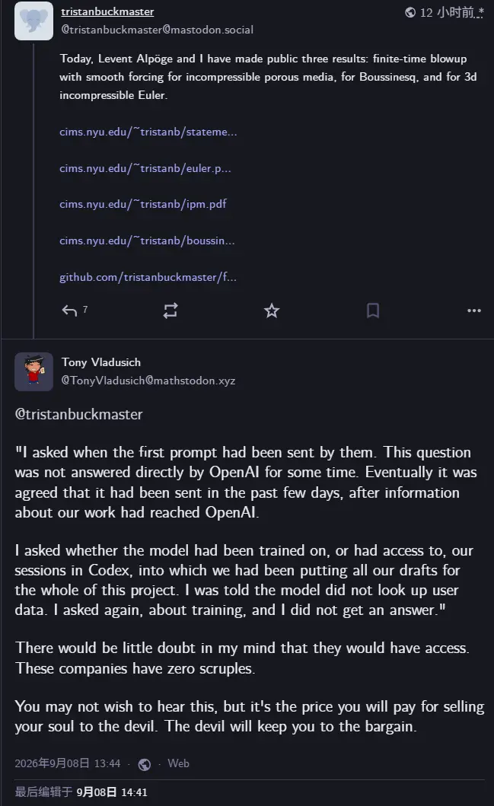The width and height of the screenshot is (494, 806).
Task: Open the three-dot more menu on post
Action: tap(474, 311)
